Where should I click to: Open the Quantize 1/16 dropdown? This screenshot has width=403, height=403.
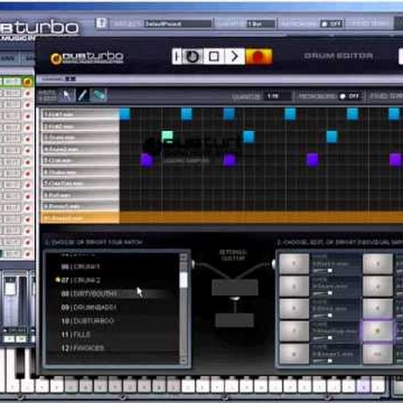pos(276,96)
